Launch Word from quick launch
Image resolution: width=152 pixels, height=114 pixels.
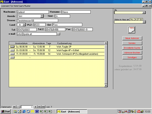37,112
